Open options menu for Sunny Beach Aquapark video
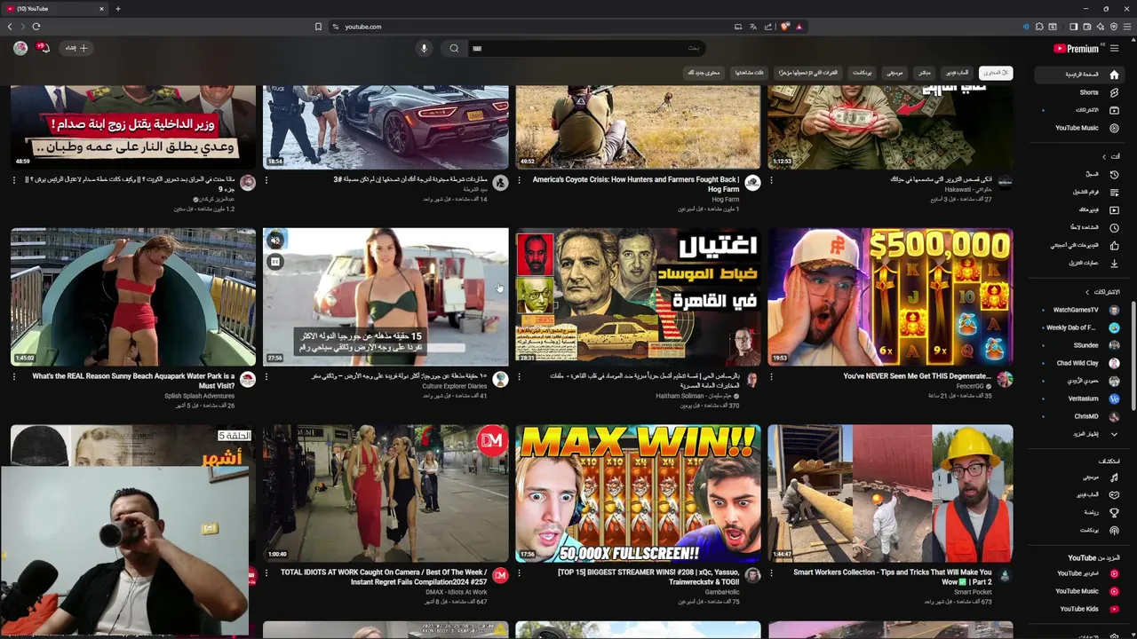This screenshot has width=1137, height=639. click(14, 376)
